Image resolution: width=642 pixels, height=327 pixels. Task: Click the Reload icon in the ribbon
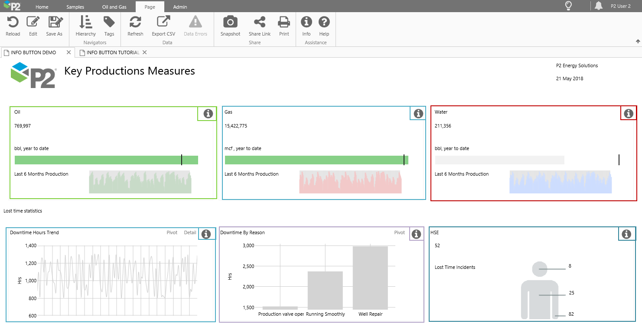coord(13,23)
